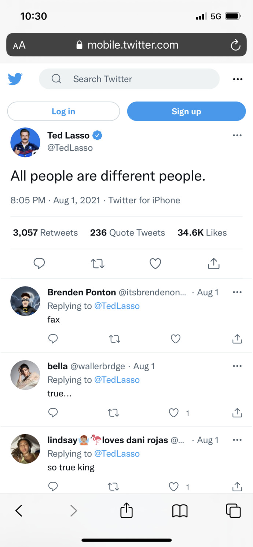Focus the Search Twitter field

(x=129, y=79)
